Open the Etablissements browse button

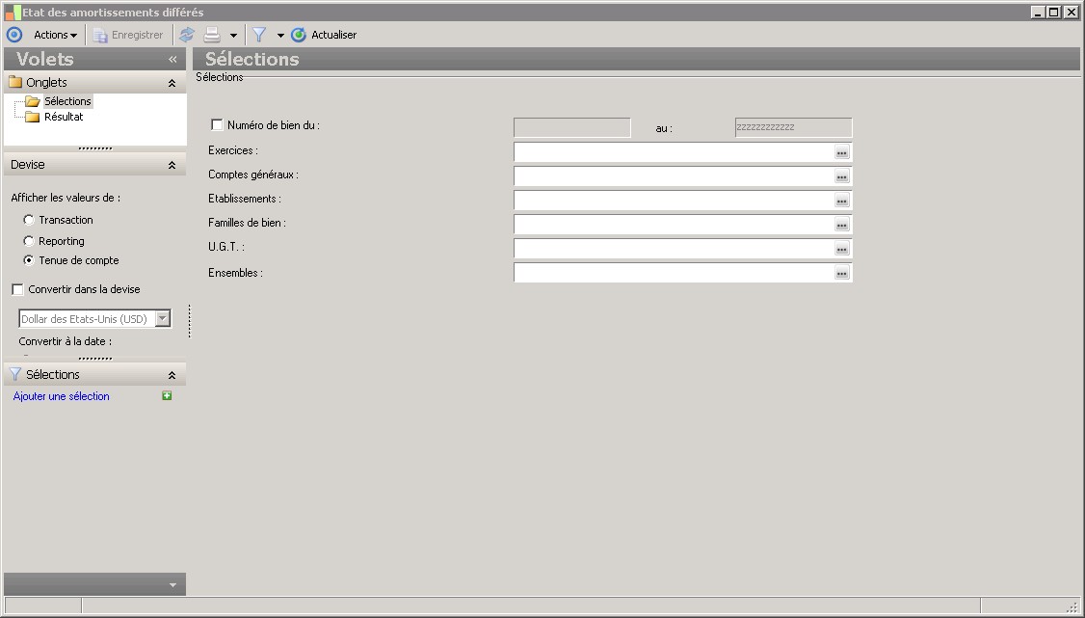(x=842, y=201)
